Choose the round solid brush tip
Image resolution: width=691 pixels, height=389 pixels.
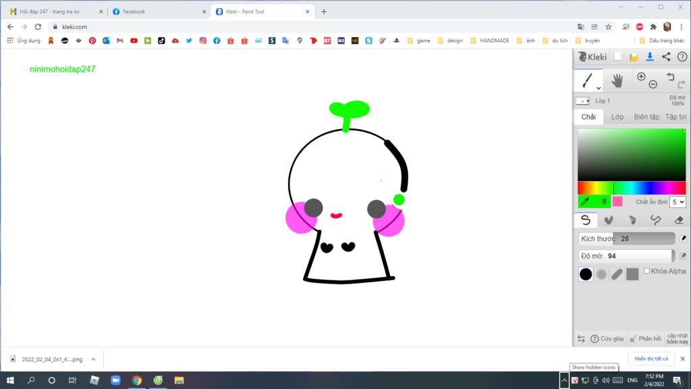click(586, 274)
